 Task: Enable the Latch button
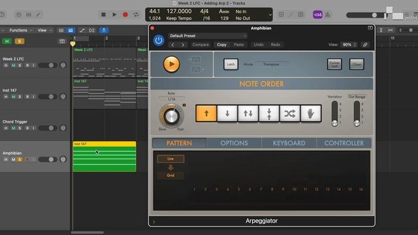[x=231, y=64]
